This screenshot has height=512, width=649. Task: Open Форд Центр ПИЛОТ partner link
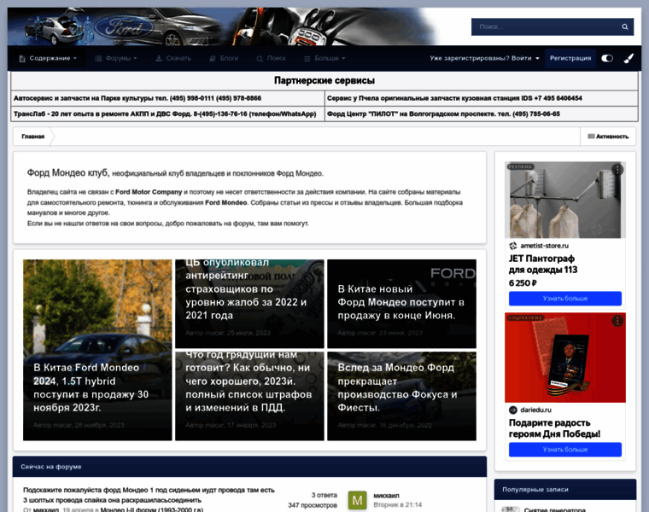[443, 114]
